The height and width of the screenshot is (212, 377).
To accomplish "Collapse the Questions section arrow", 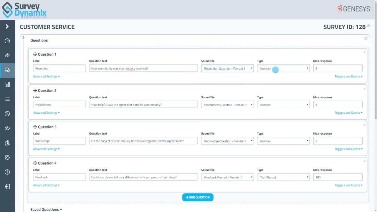I will 23,38.
